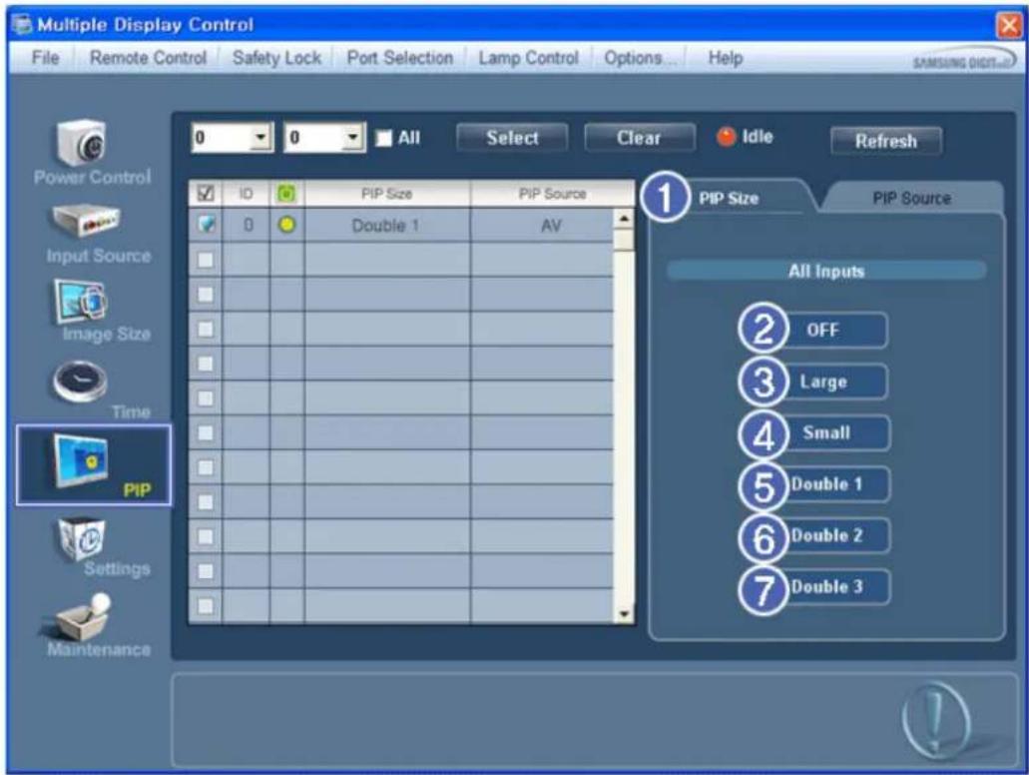The image size is (1029, 775).
Task: Close the Multiple Display Control window
Action: tap(1008, 25)
